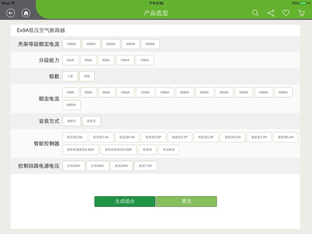The height and width of the screenshot is (234, 312).
Task: Pick 1600A in 额定电流 row
Action: coord(165,92)
